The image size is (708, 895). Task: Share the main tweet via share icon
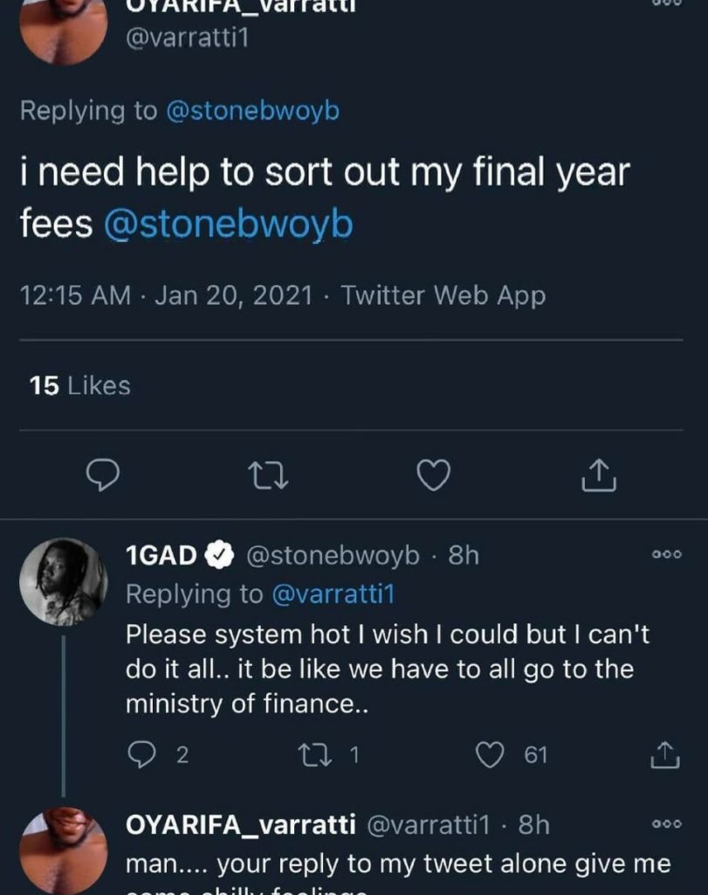click(x=599, y=475)
